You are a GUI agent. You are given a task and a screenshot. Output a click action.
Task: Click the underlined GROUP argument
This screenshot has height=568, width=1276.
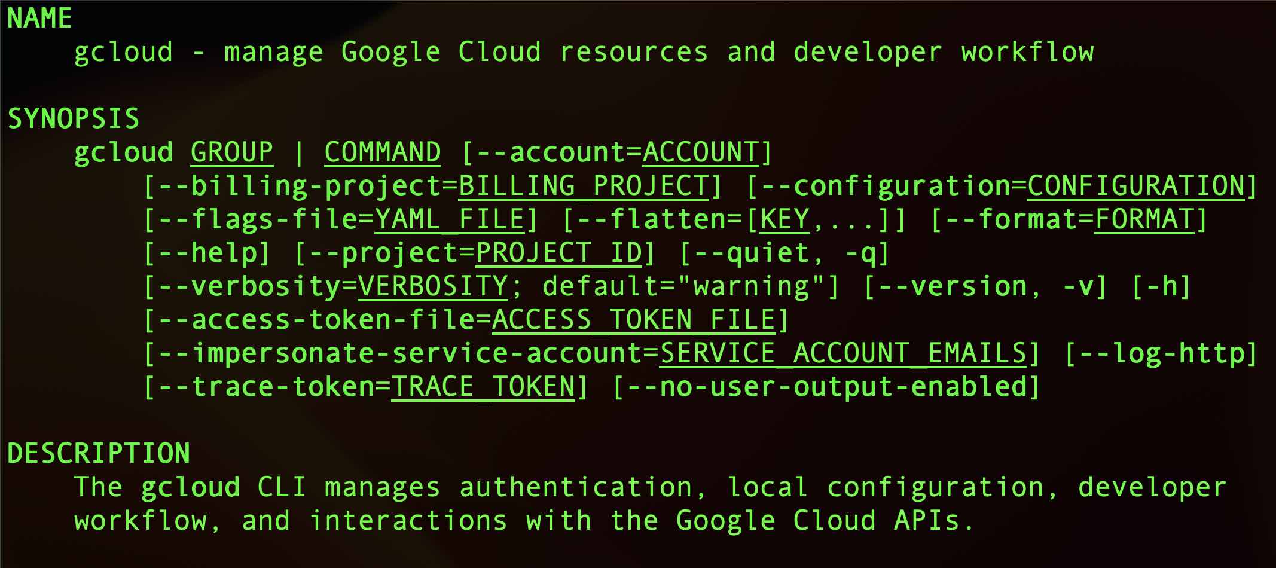232,152
